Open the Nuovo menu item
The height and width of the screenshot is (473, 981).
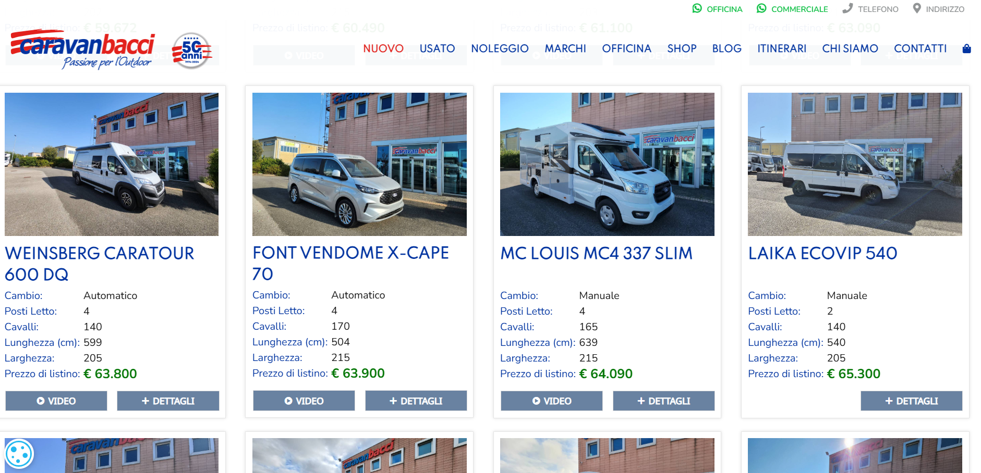[383, 48]
